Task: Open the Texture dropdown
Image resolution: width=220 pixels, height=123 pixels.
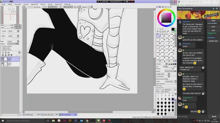Action: tap(13, 31)
